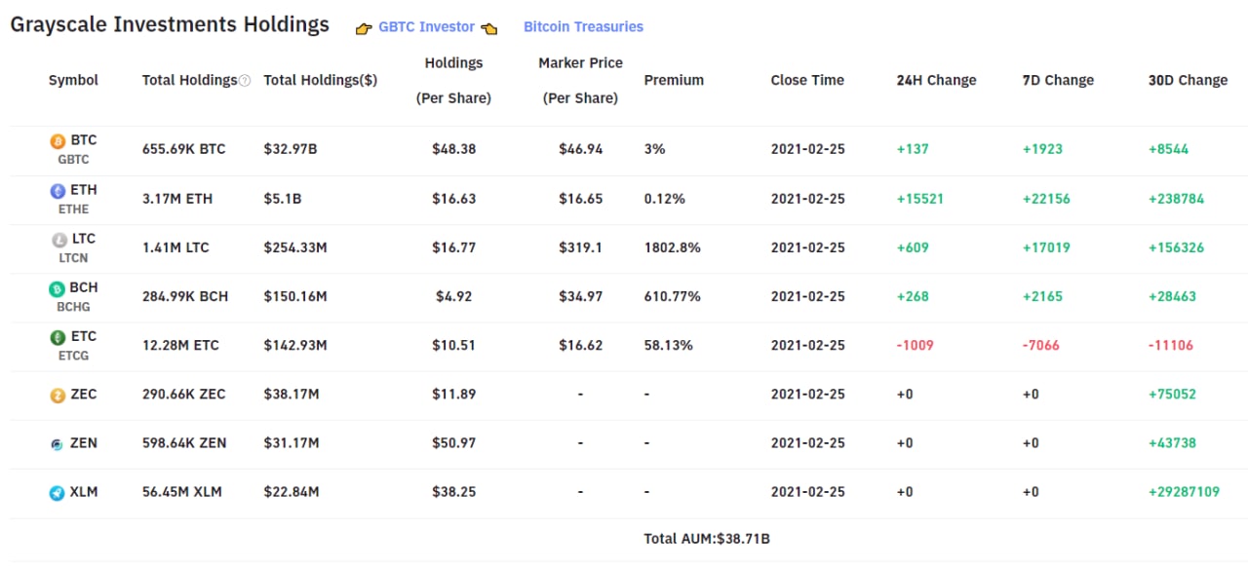
Task: Click the 610.77% premium value
Action: (x=673, y=296)
